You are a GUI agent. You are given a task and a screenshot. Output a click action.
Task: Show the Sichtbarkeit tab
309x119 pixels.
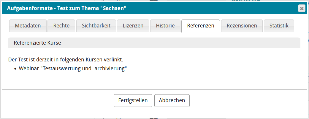point(96,26)
